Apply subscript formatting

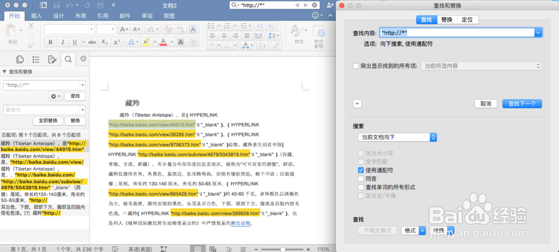pyautogui.click(x=105, y=42)
